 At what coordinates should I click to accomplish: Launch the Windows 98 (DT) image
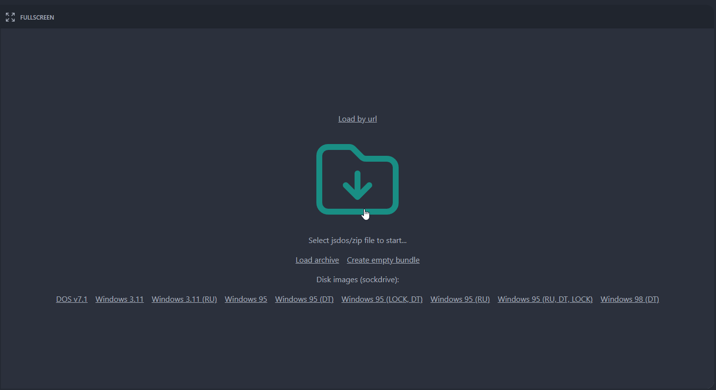(629, 299)
